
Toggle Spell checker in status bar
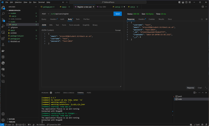pos(197,125)
